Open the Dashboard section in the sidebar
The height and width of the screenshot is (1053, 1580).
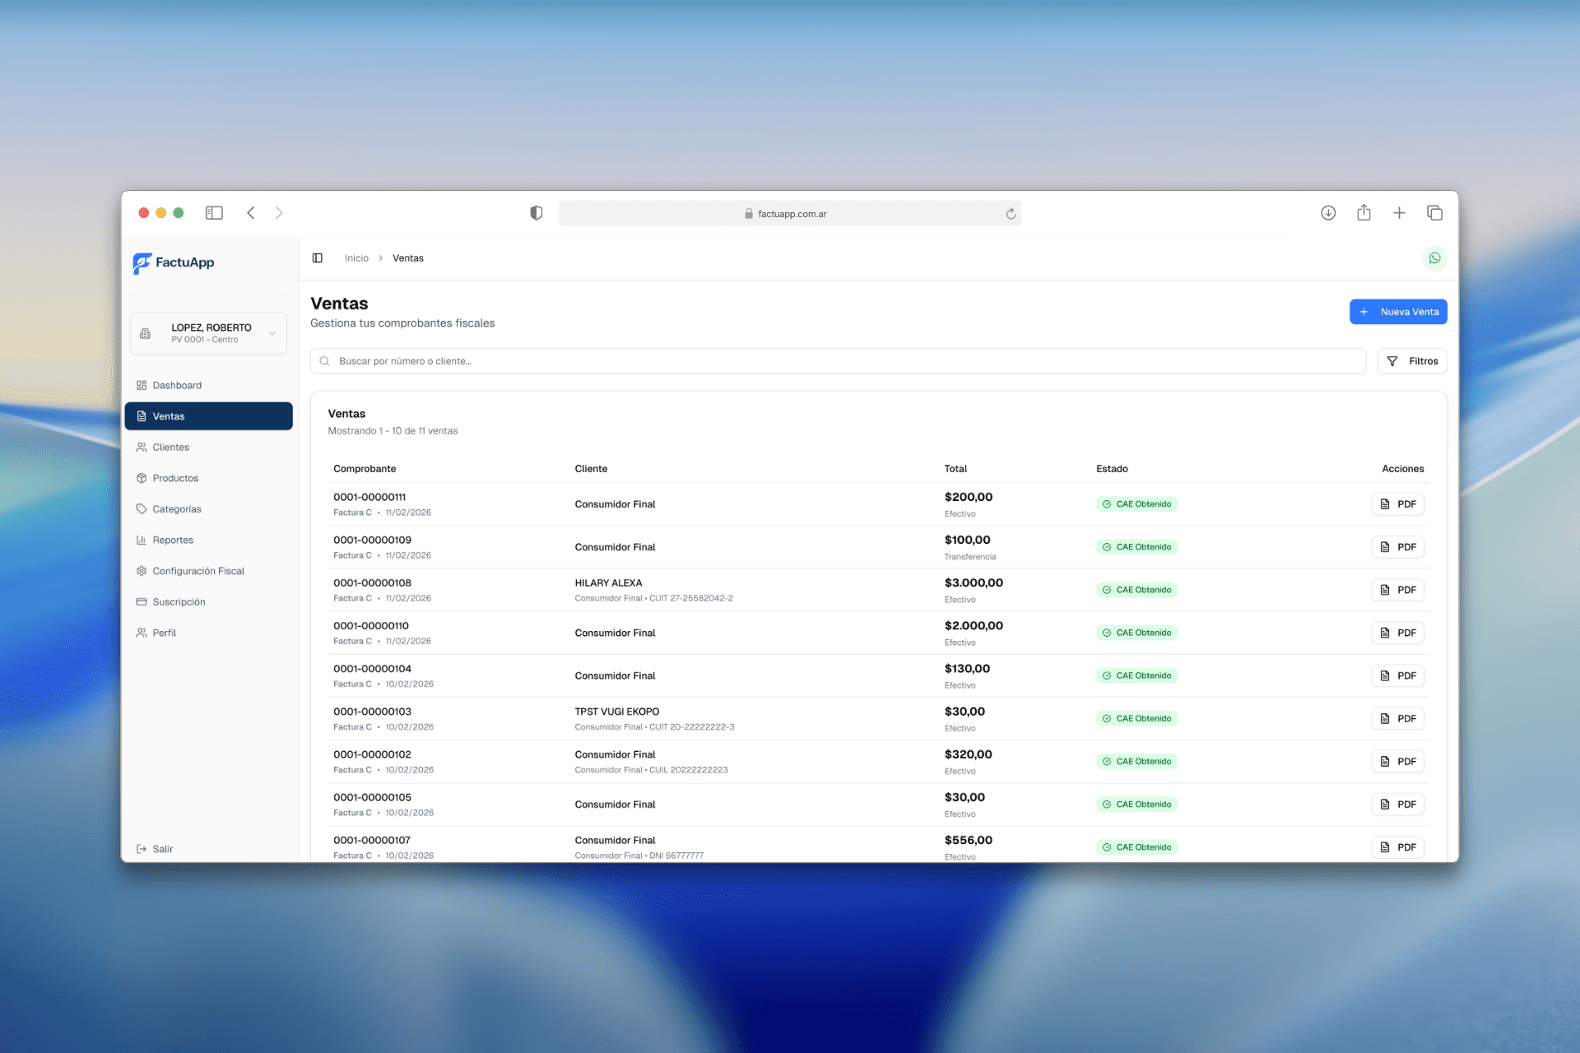point(178,385)
